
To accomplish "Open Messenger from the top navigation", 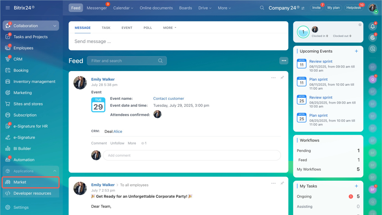I will [97, 8].
